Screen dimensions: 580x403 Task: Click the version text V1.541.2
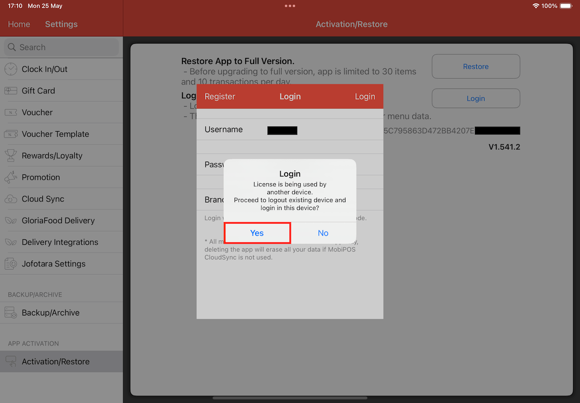pos(504,147)
